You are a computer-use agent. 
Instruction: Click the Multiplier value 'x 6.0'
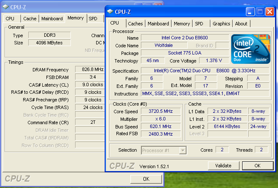point(161,119)
